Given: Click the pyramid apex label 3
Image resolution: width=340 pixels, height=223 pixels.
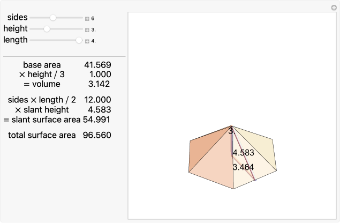Looking at the screenshot, I should click(231, 131).
